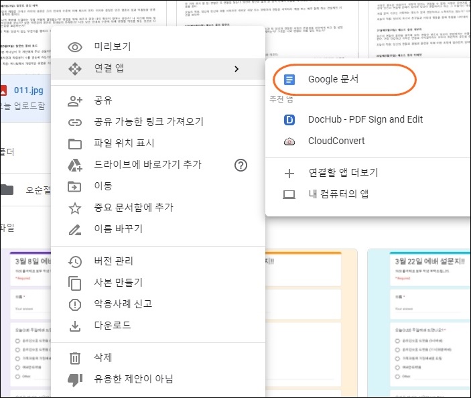471x398 pixels.
Task: Click the laptop icon for 내 컴퓨터의 앱
Action: coord(289,194)
